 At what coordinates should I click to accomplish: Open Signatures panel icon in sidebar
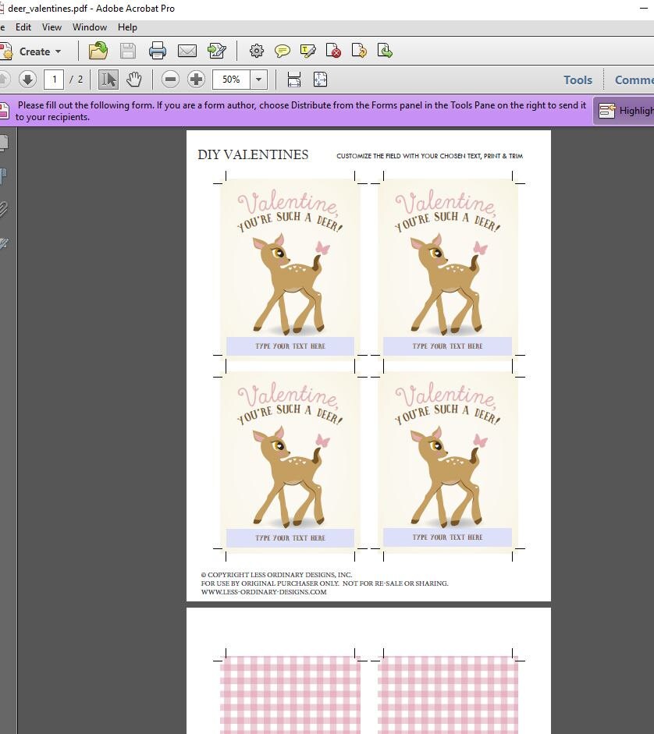pos(4,243)
